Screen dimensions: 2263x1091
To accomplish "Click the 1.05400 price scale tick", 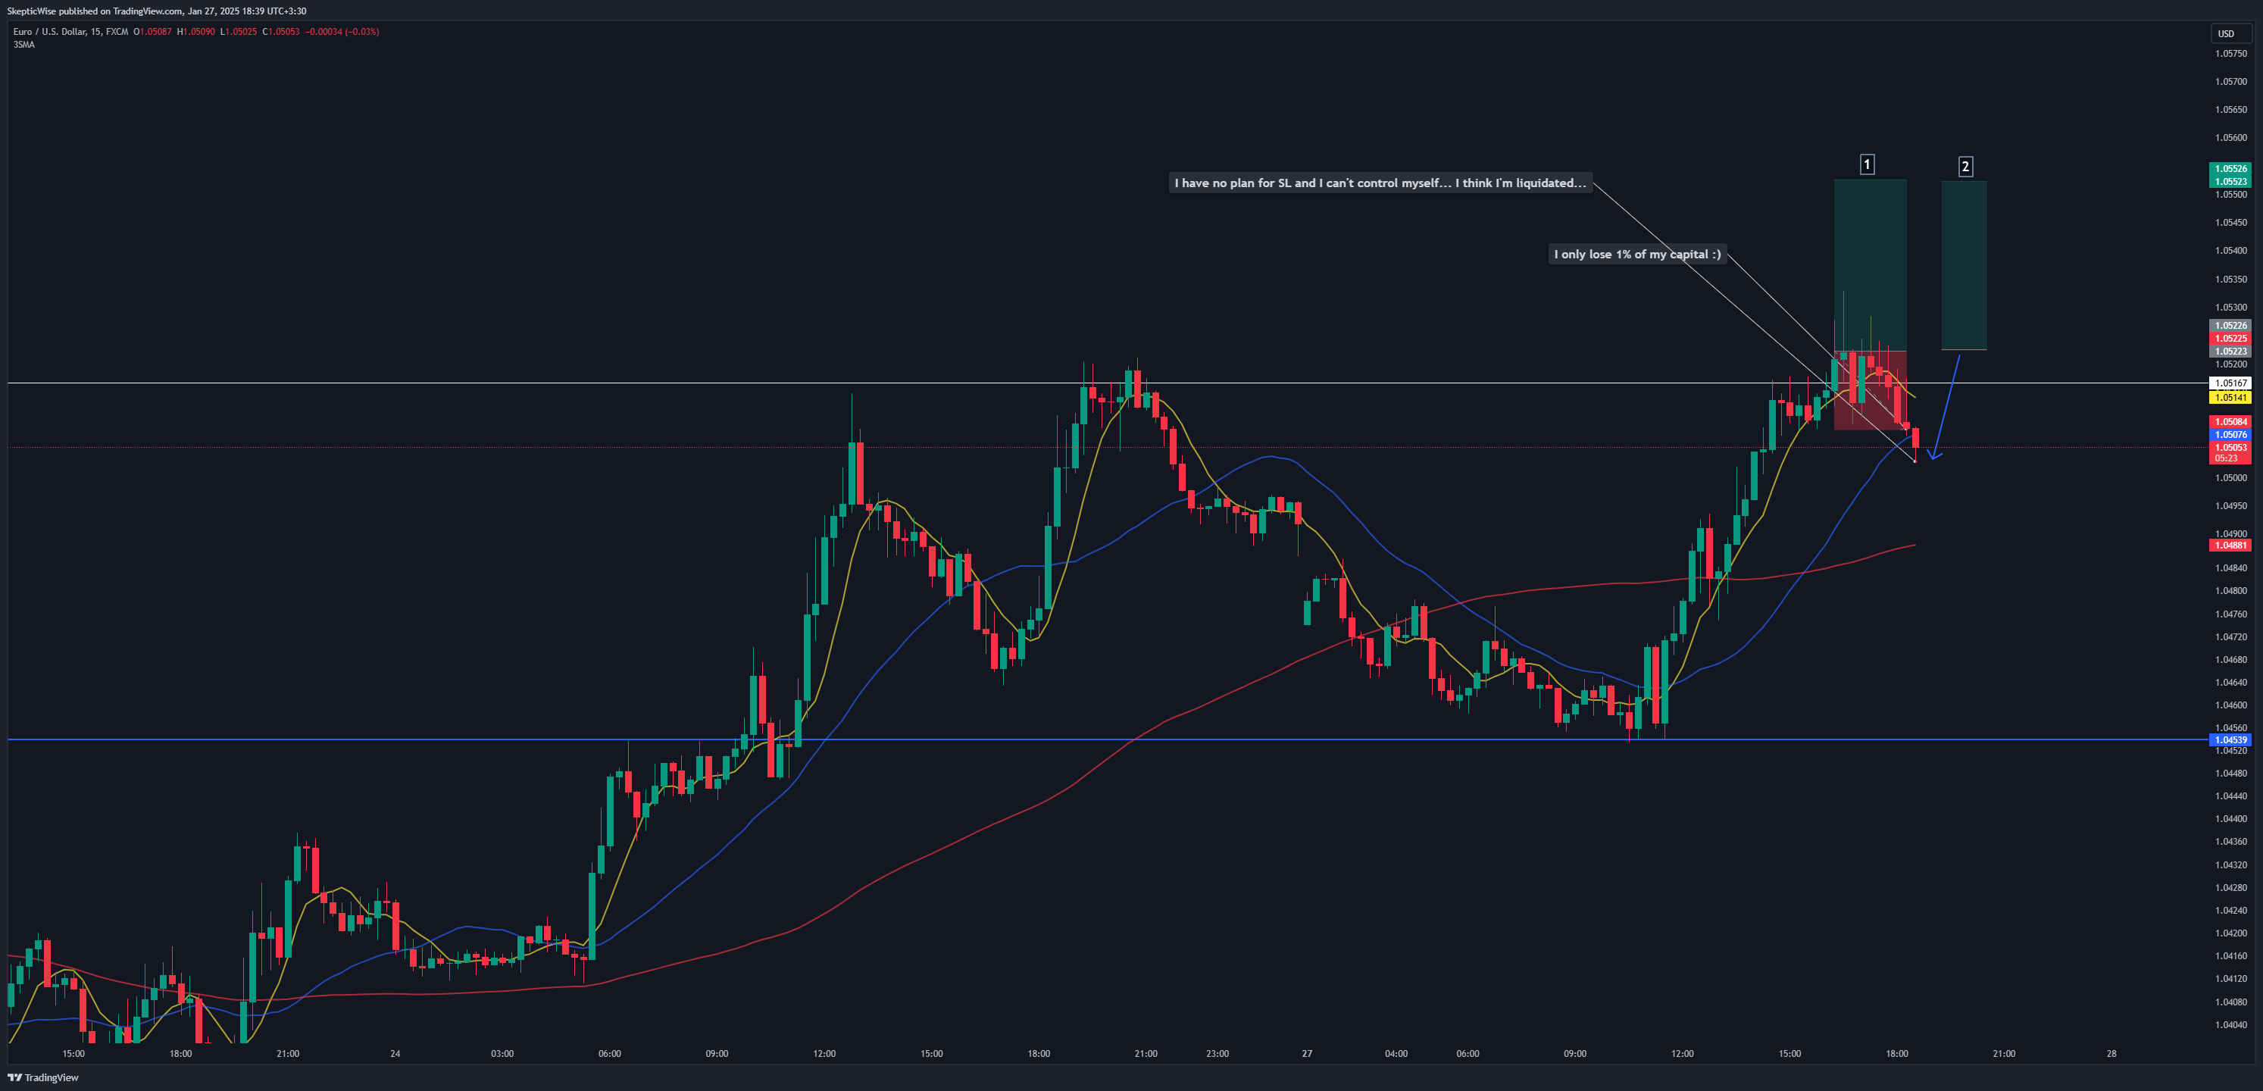I will tap(2231, 250).
